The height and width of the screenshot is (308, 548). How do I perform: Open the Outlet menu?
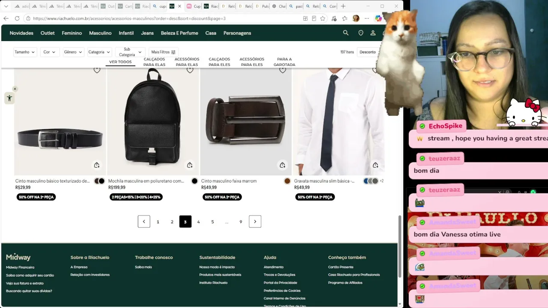(x=48, y=33)
